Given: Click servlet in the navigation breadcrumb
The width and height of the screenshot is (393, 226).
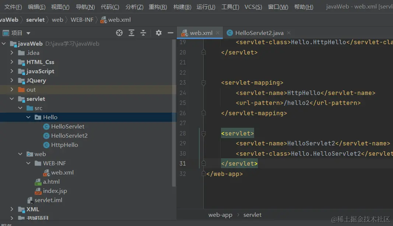Looking at the screenshot, I should (x=35, y=20).
